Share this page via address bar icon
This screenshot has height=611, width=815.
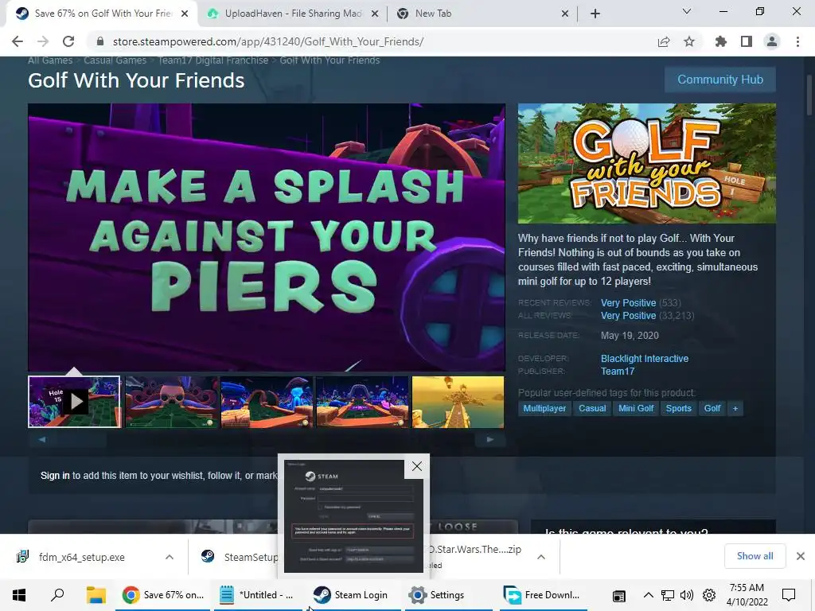click(x=664, y=41)
